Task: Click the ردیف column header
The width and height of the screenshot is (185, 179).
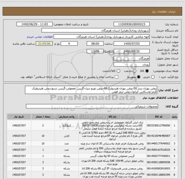Action: [174, 117]
